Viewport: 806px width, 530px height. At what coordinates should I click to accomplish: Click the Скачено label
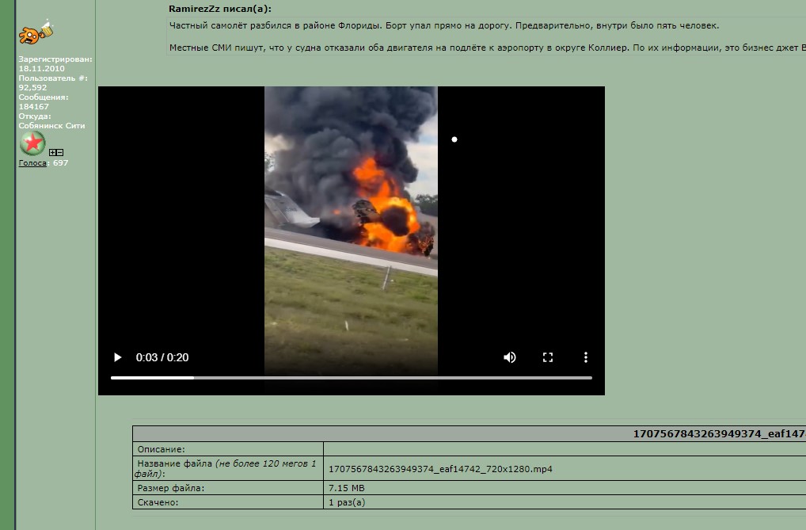[x=158, y=502]
